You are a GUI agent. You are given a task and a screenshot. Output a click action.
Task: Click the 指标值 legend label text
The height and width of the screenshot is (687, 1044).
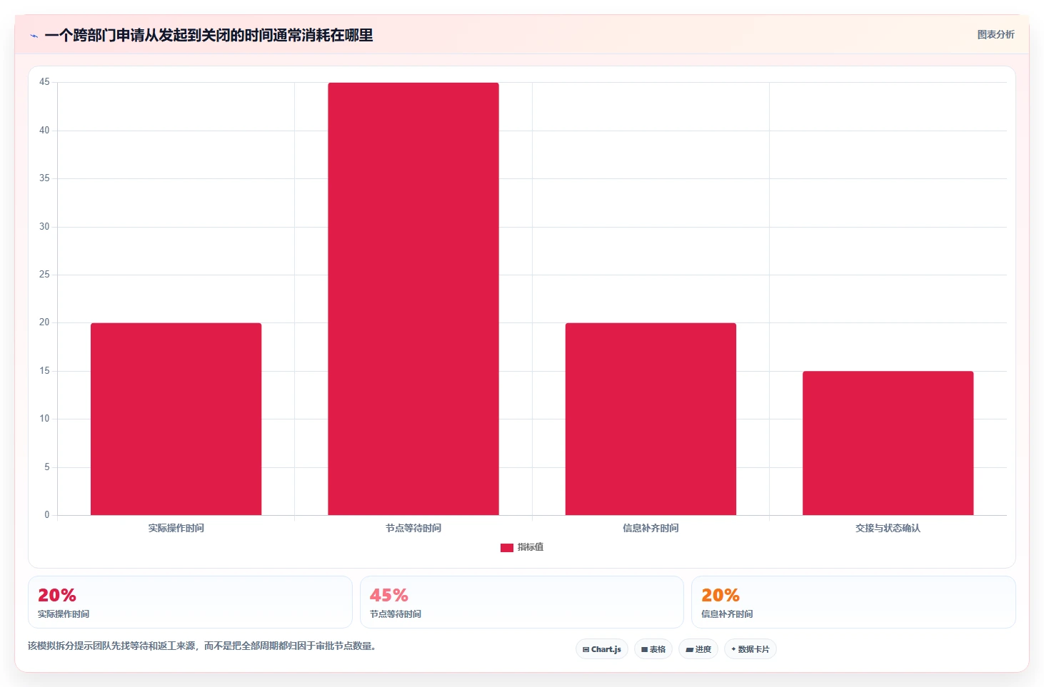coord(531,547)
